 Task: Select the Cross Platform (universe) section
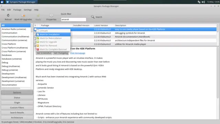(16, 51)
